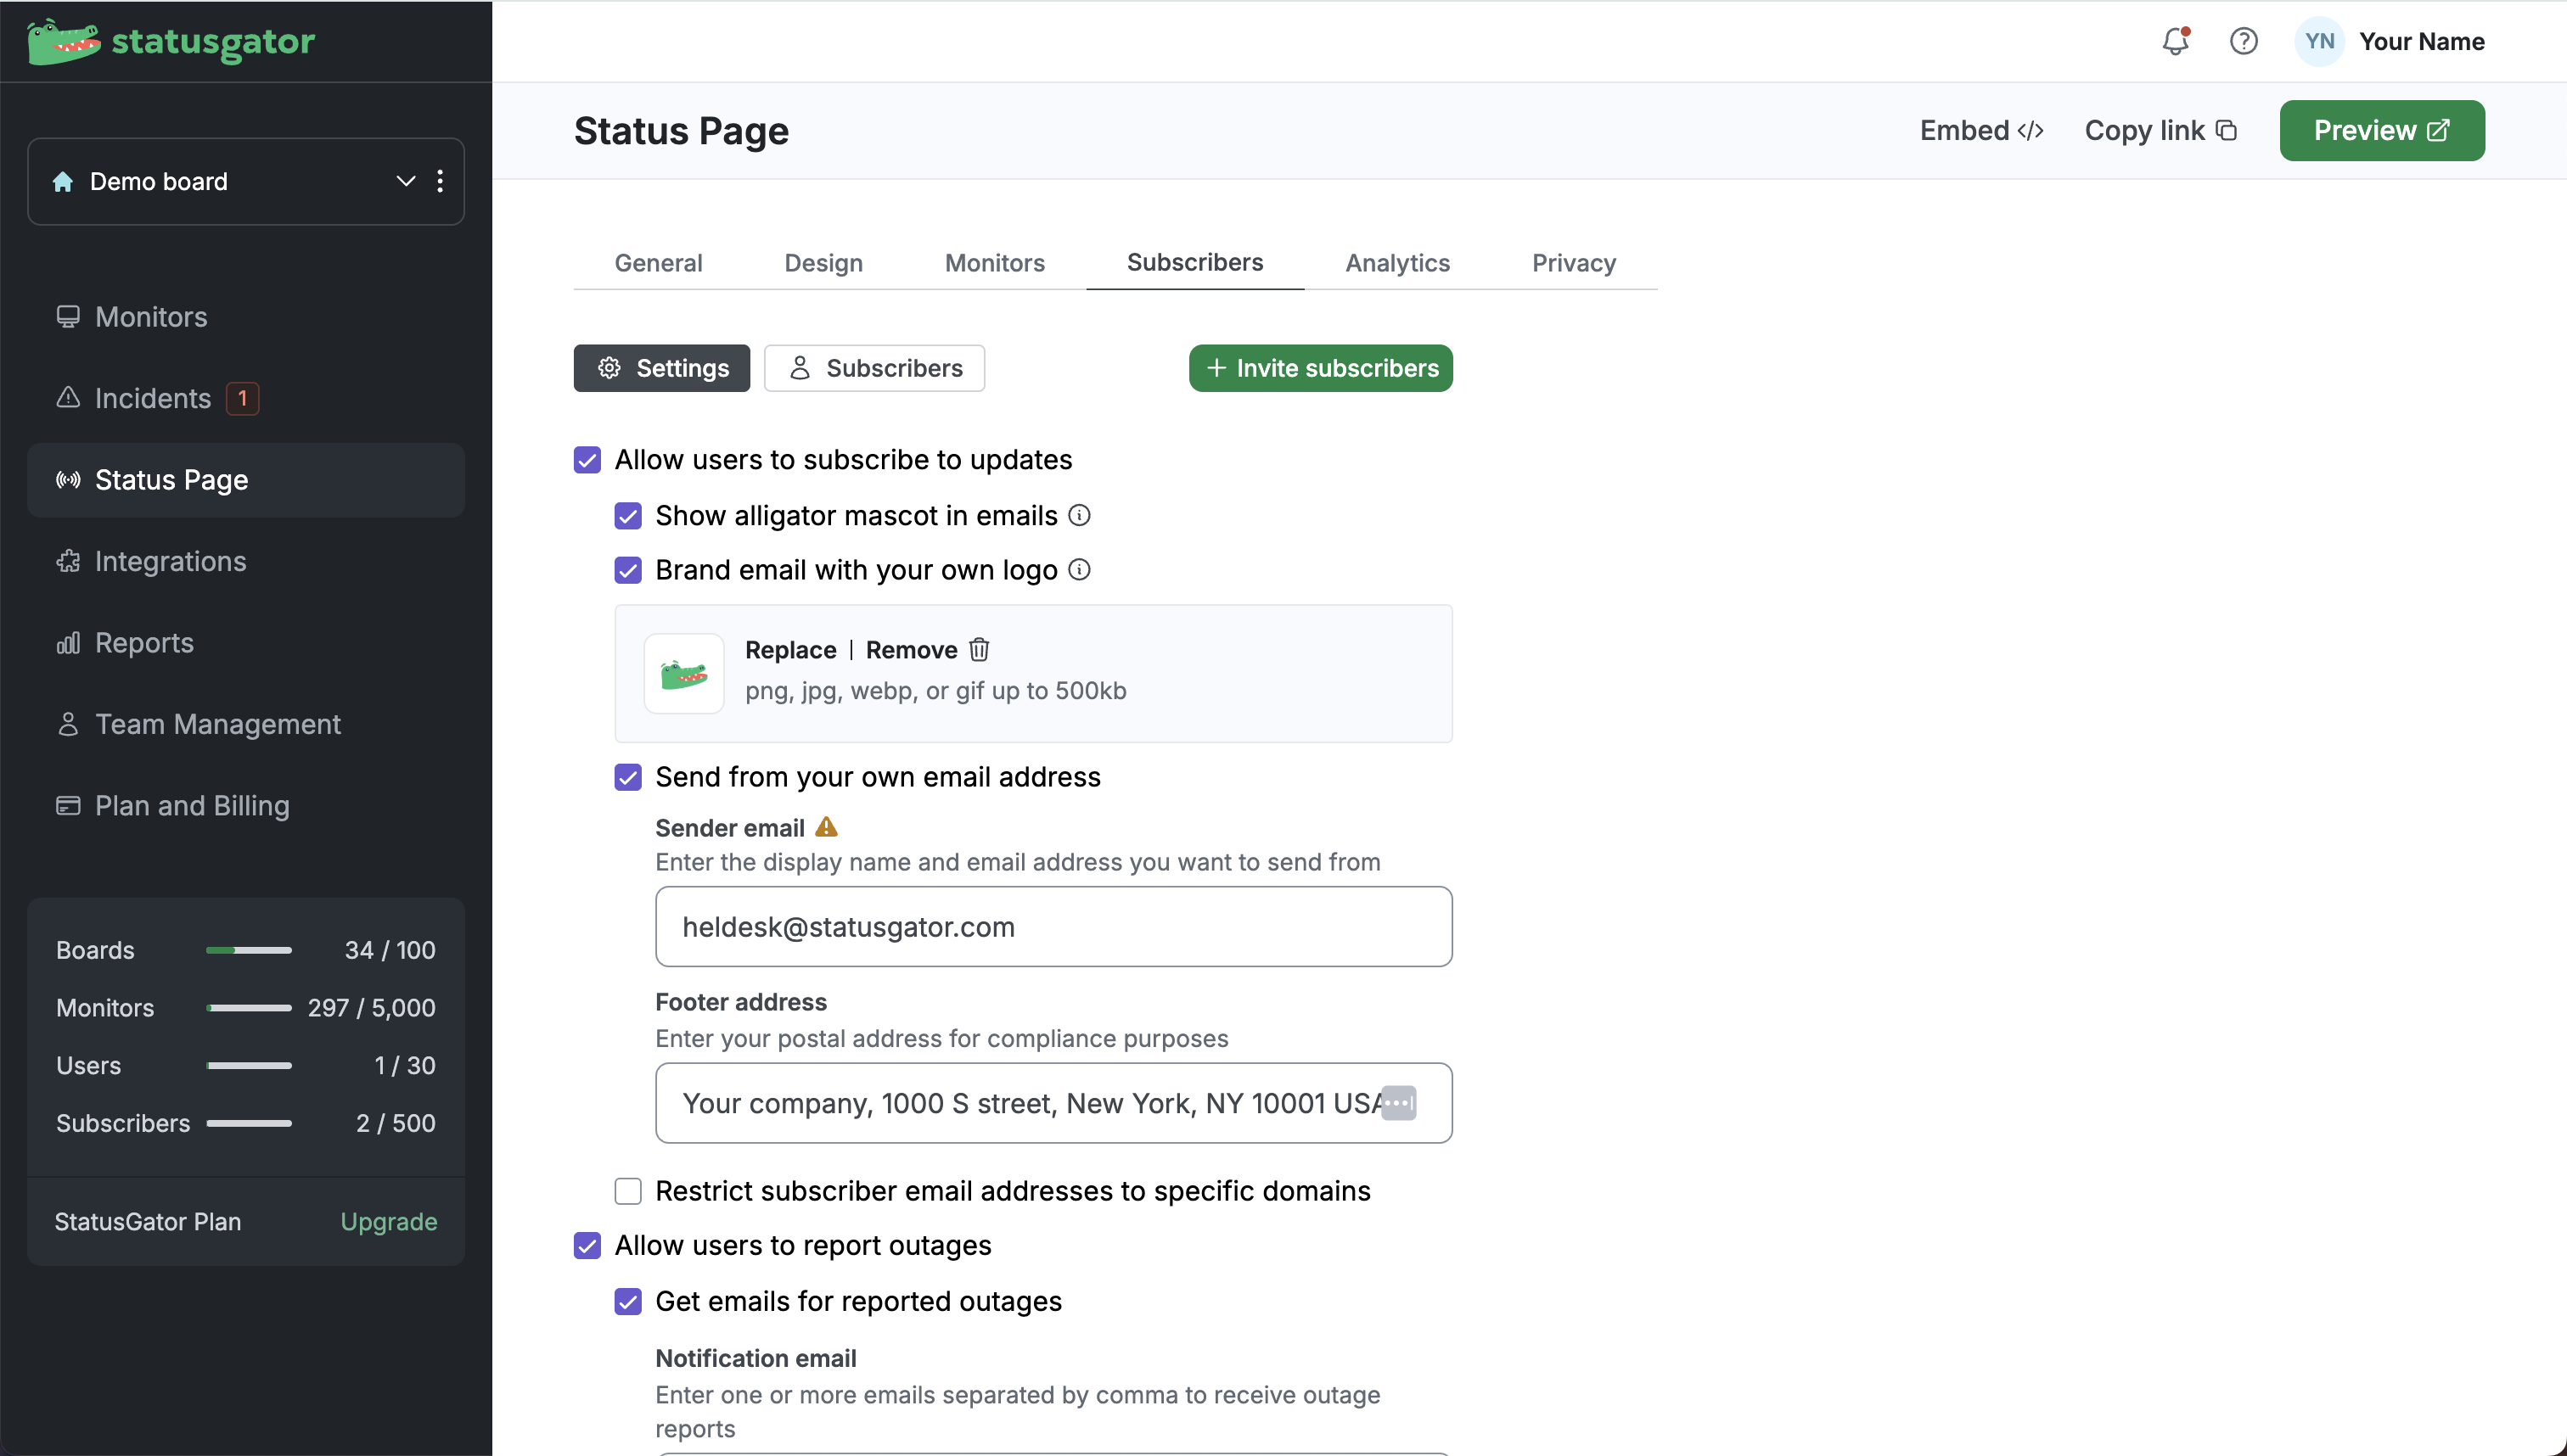Click the Remove logo trash icon
Viewport: 2567px width, 1456px height.
(x=980, y=650)
